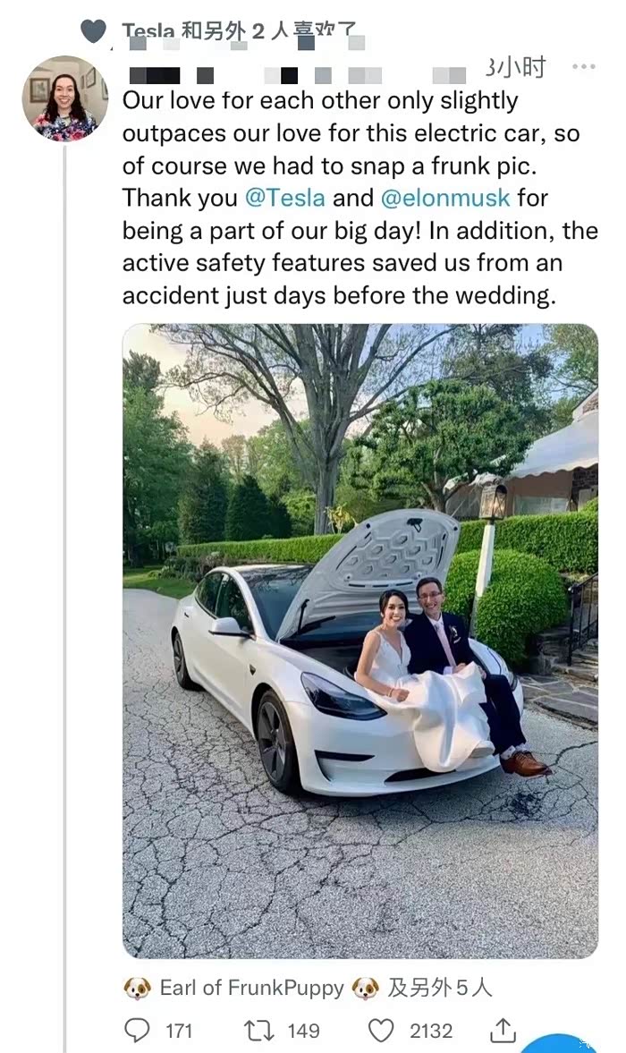This screenshot has width=626, height=1053.
Task: Click the 2132 likes count
Action: pos(431,1031)
